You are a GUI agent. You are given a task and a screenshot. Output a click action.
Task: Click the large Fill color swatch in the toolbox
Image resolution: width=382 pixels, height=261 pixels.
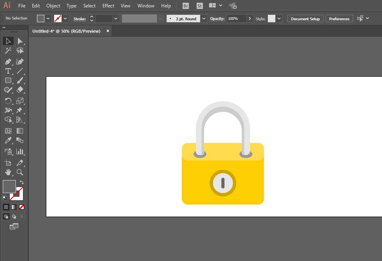point(9,186)
